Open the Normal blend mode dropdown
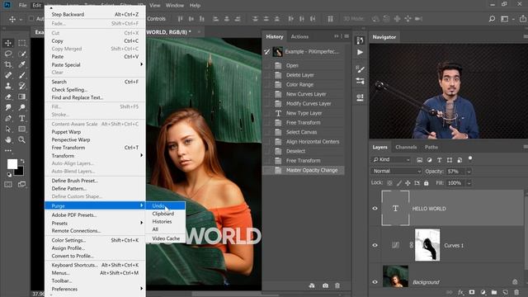The height and width of the screenshot is (297, 528). (396, 171)
